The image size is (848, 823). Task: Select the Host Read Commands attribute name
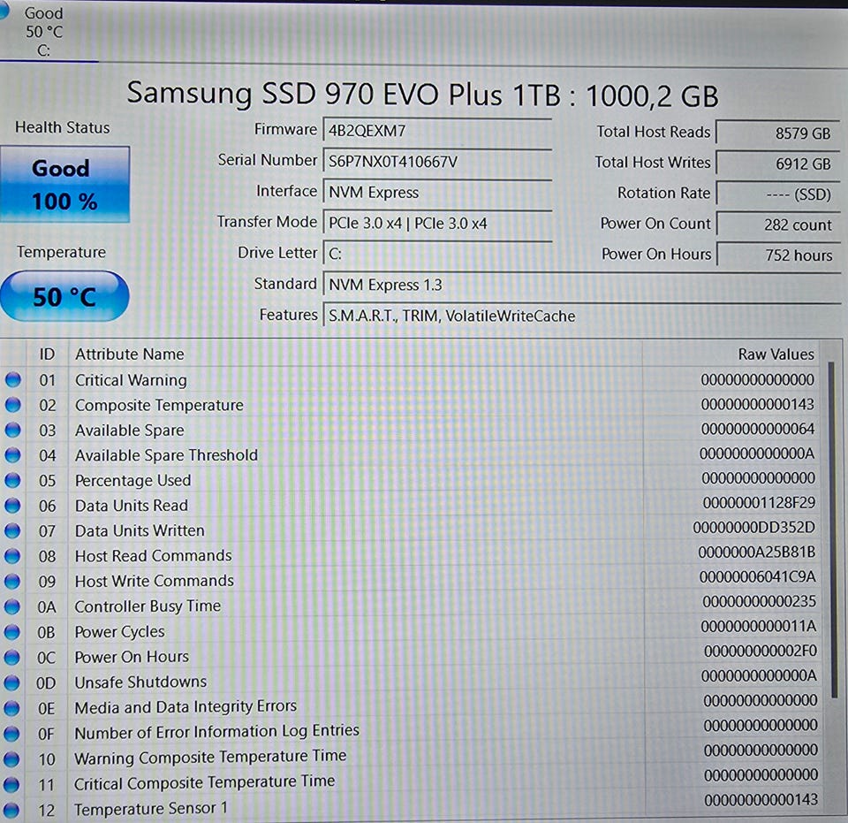pyautogui.click(x=153, y=556)
